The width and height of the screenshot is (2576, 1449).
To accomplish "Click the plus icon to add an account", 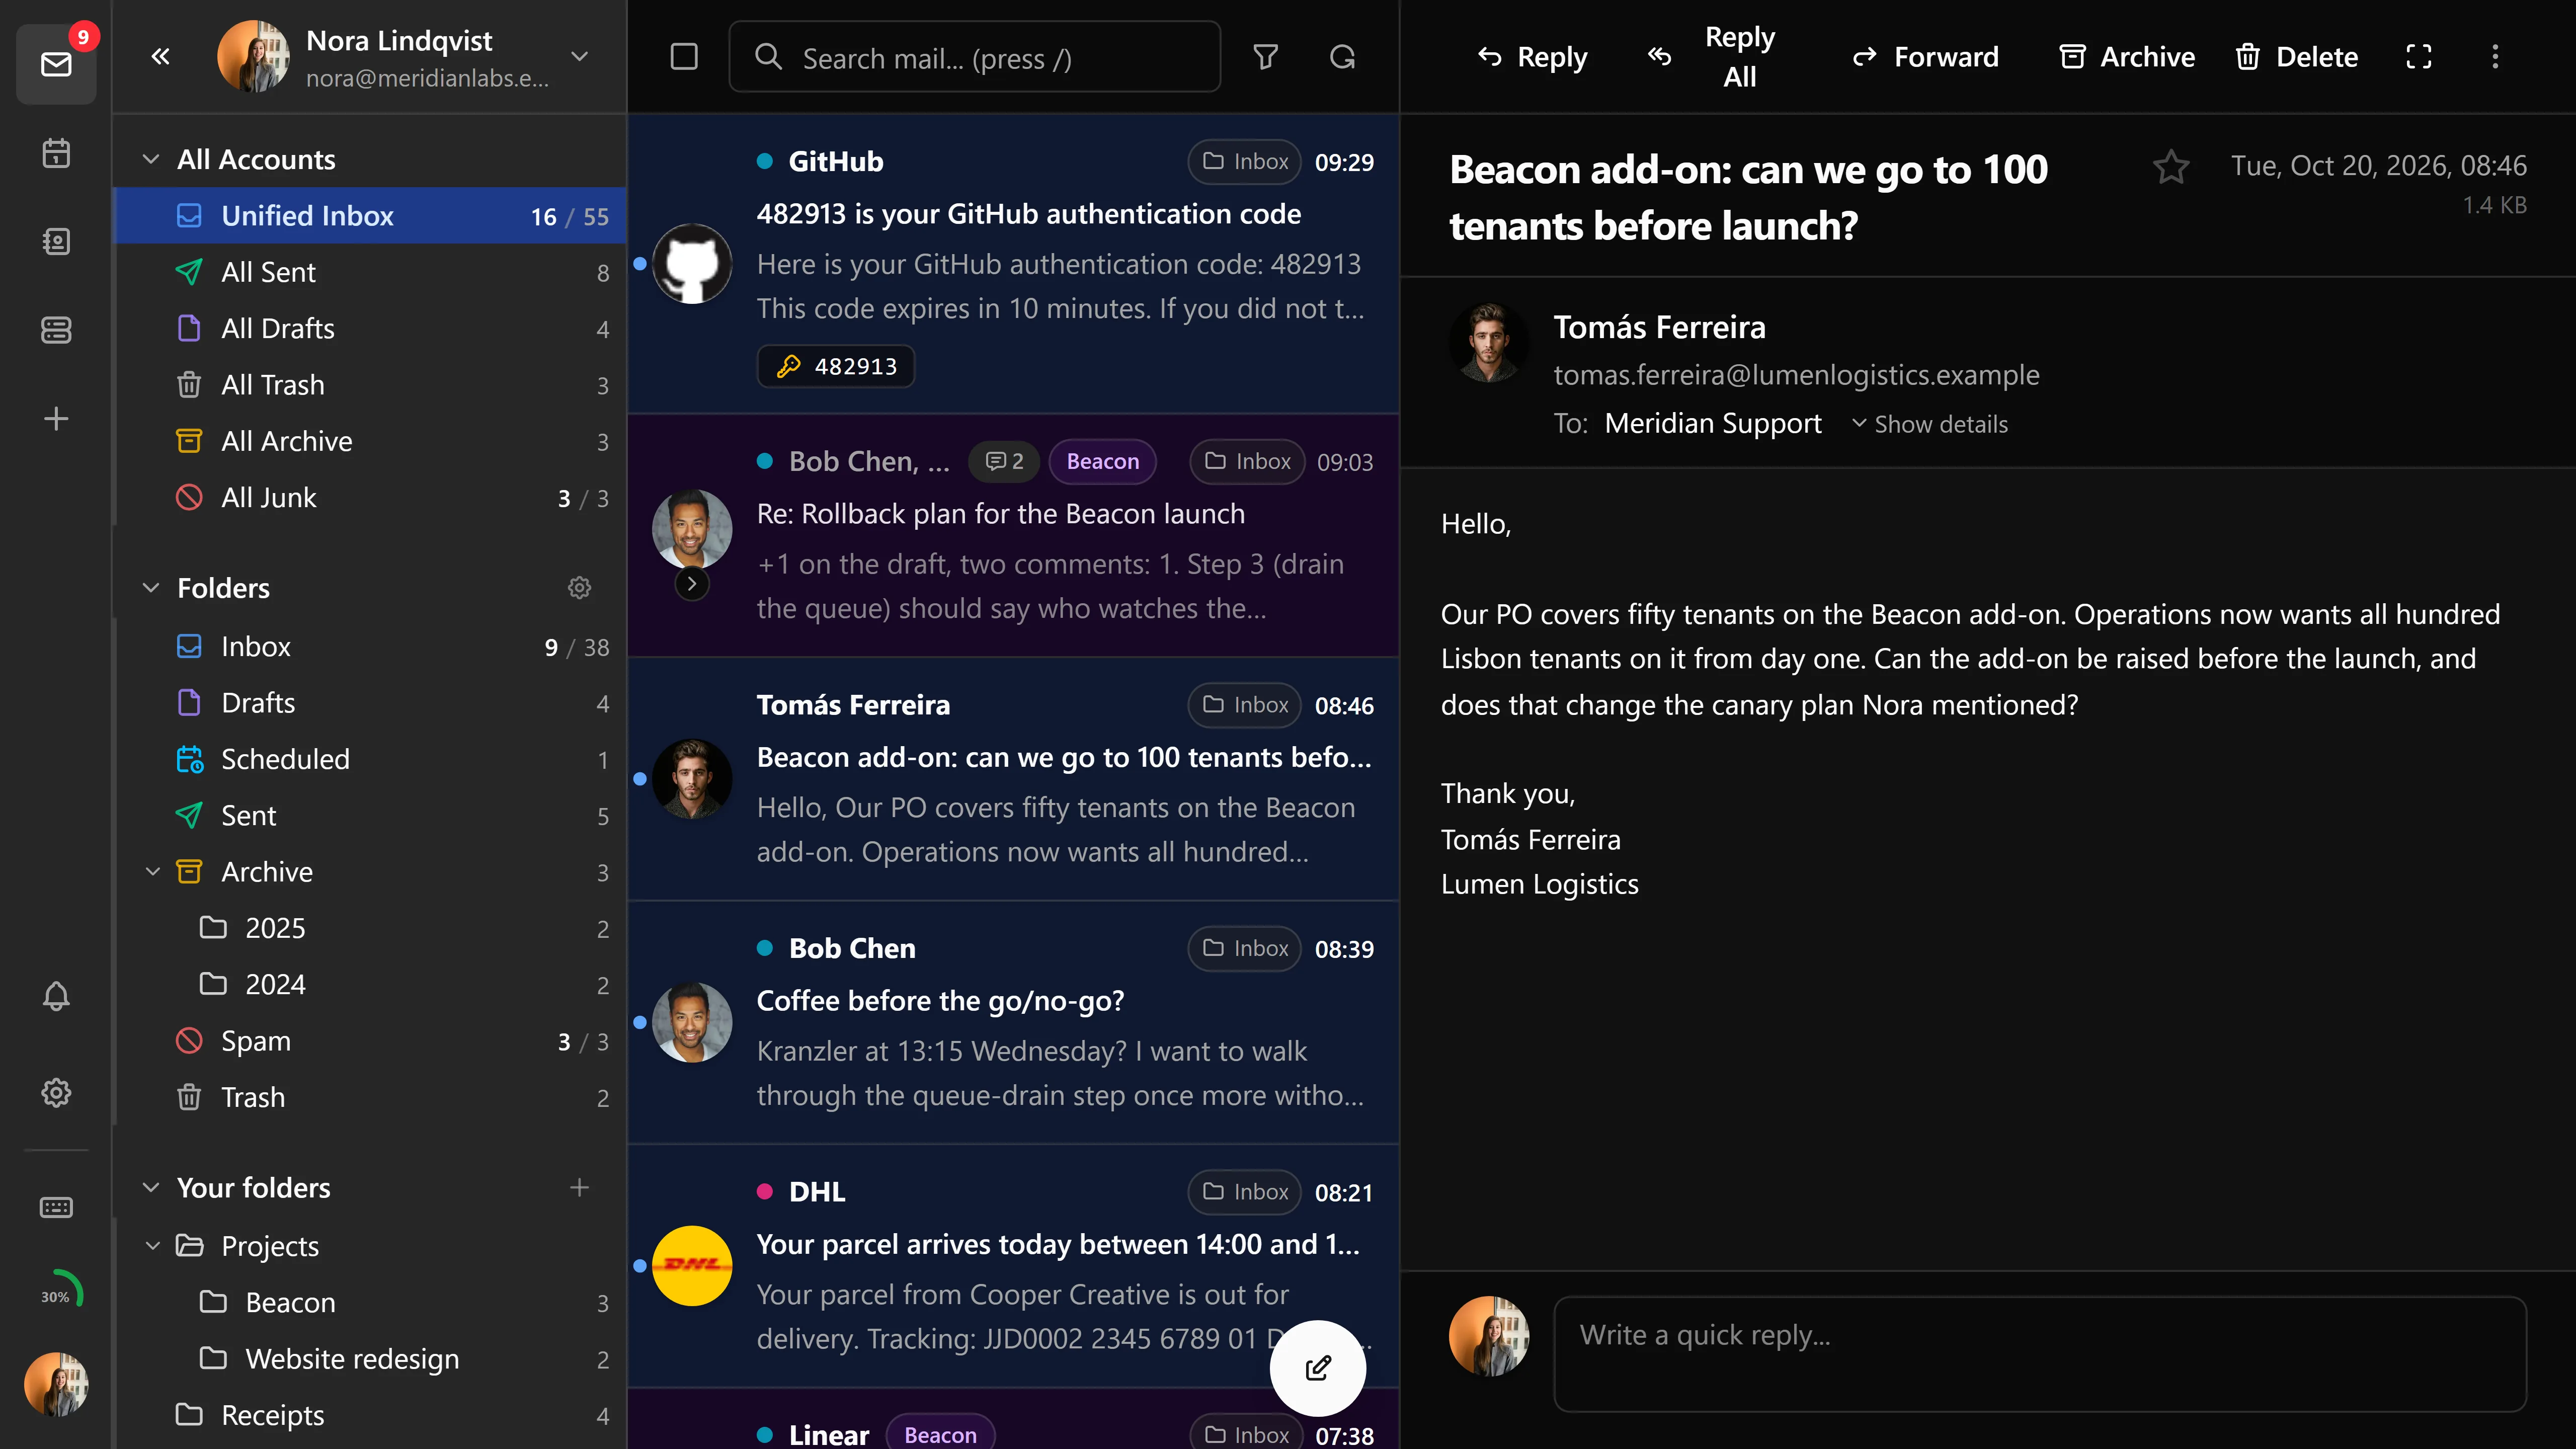I will click(56, 418).
